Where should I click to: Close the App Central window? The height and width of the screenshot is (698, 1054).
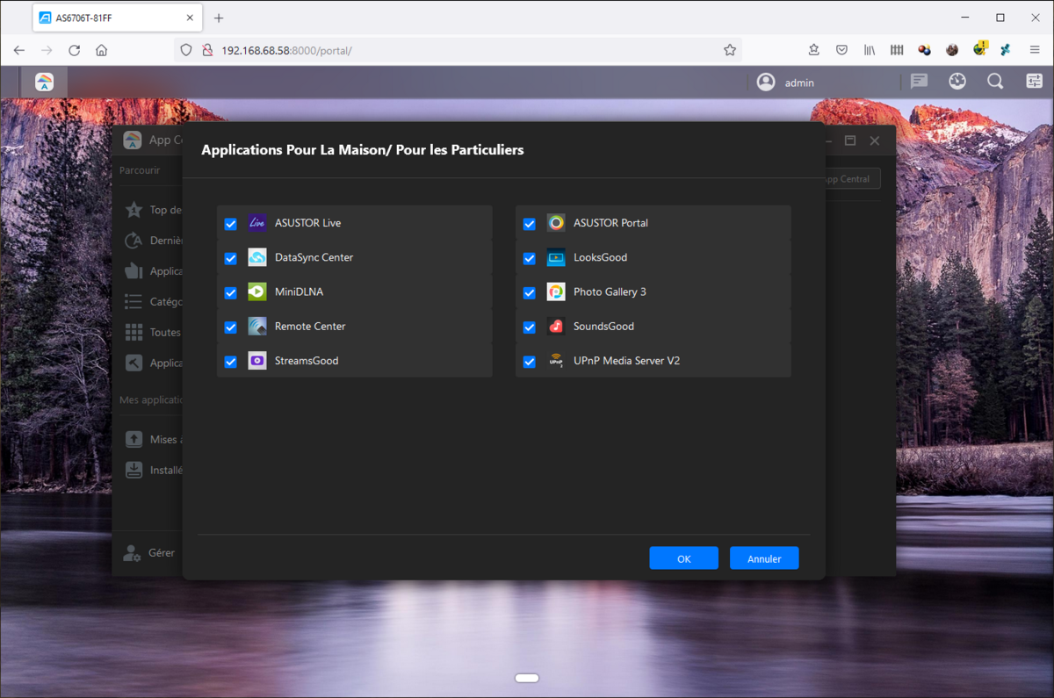click(875, 140)
